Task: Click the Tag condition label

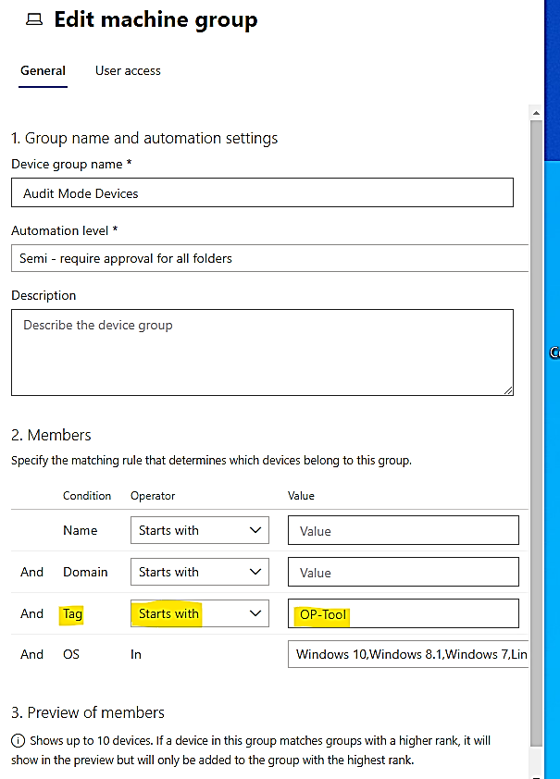Action: (x=72, y=614)
